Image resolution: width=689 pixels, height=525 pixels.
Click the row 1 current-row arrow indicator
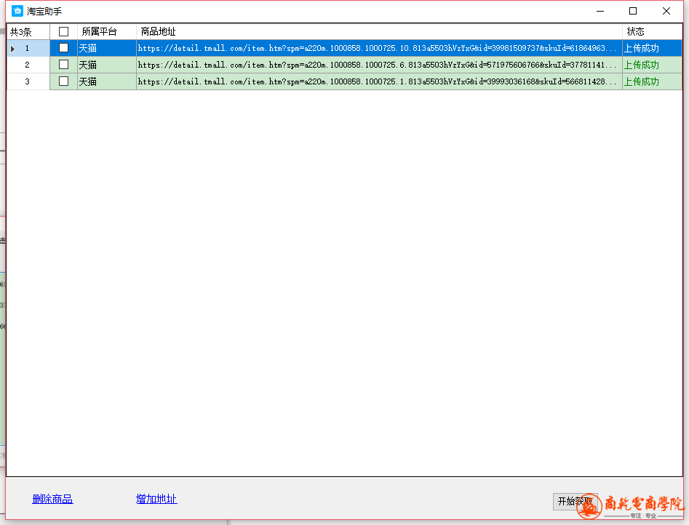click(x=13, y=49)
